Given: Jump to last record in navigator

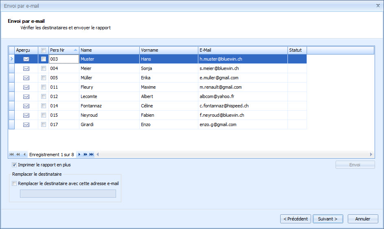Looking at the screenshot, I should point(92,155).
